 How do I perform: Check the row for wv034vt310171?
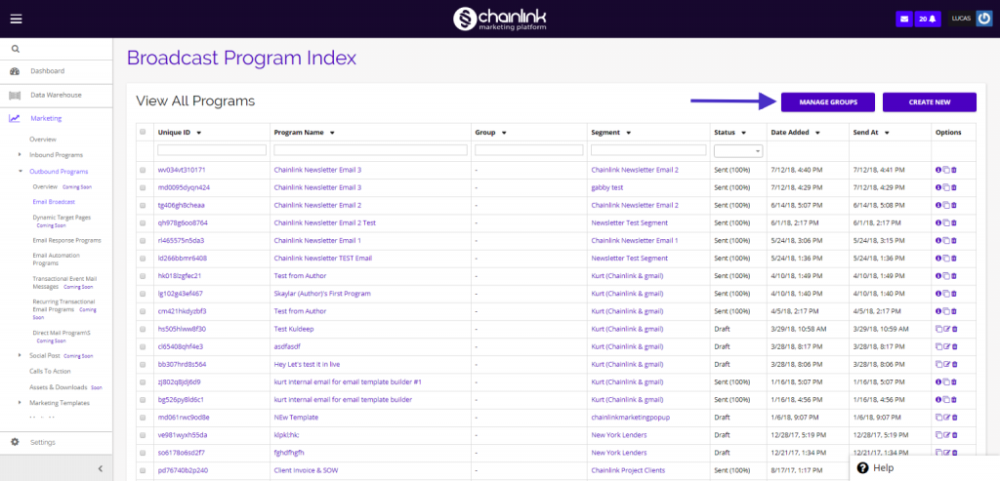(x=143, y=170)
